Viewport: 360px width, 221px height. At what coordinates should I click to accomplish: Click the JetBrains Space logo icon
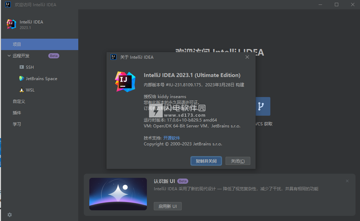pos(22,78)
